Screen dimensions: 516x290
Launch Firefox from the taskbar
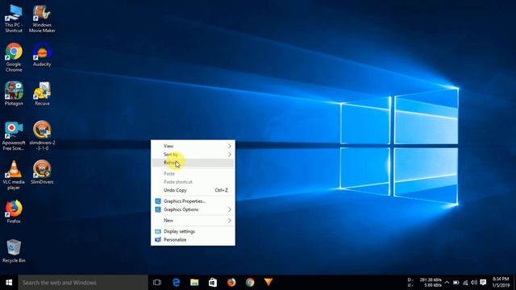click(x=231, y=283)
